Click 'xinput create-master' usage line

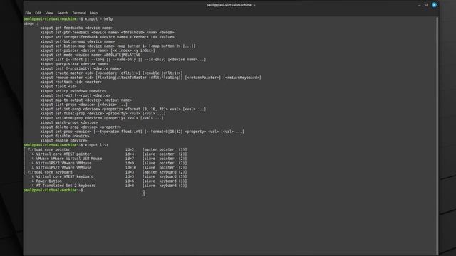pos(112,73)
